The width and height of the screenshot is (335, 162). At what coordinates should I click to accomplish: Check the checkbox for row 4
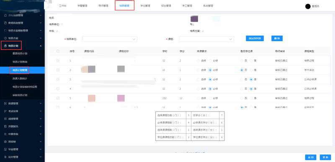coord(58,89)
